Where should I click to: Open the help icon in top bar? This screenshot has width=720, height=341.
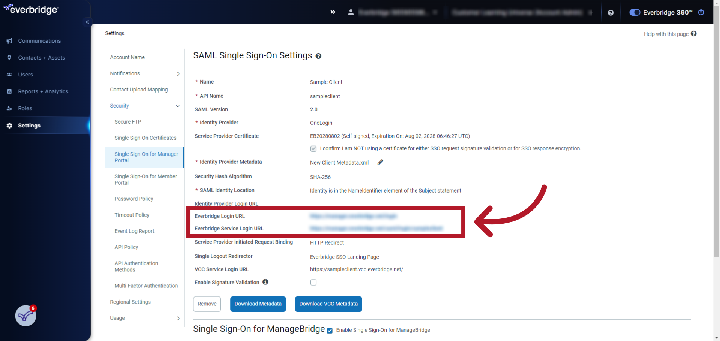click(x=611, y=12)
